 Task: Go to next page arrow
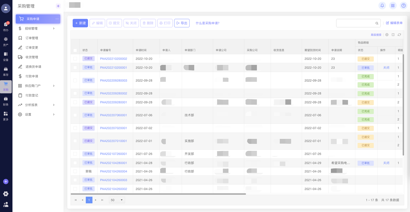96,200
